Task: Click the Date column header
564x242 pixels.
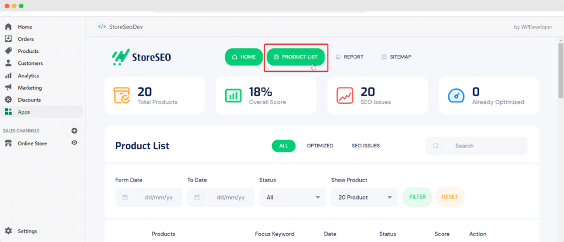Action: [x=330, y=234]
